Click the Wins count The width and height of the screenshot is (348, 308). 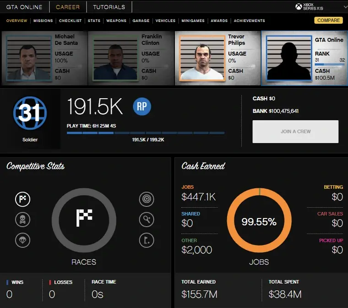[9, 294]
